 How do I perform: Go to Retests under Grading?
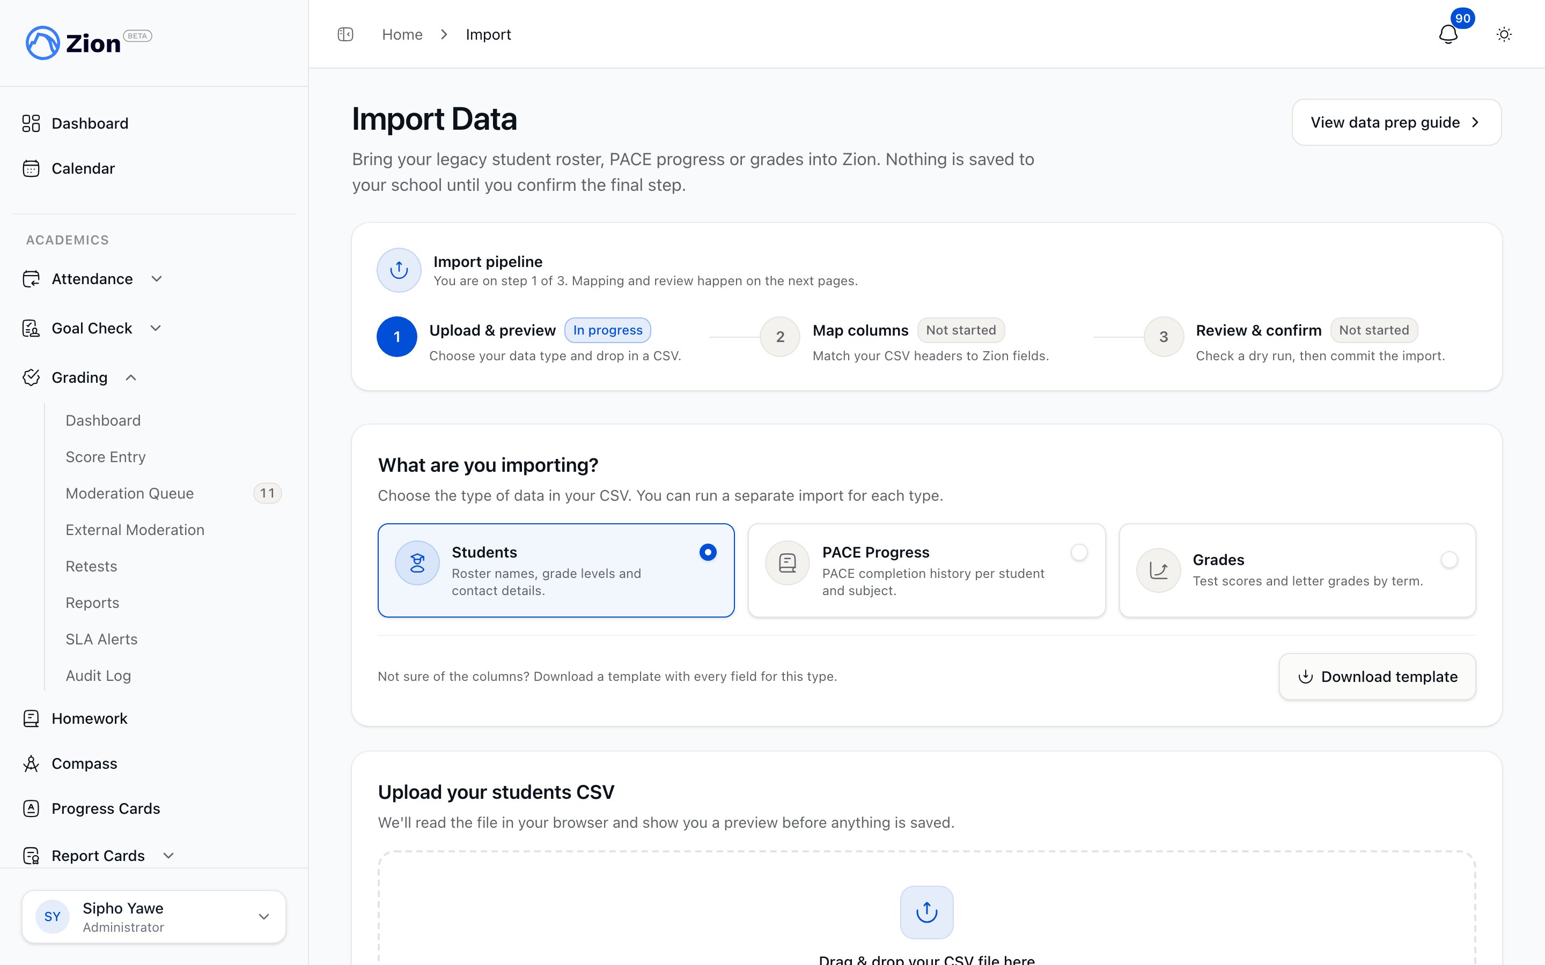tap(91, 566)
